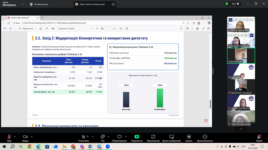
Task: Click Запитати в Copilot button
Action: [66, 28]
